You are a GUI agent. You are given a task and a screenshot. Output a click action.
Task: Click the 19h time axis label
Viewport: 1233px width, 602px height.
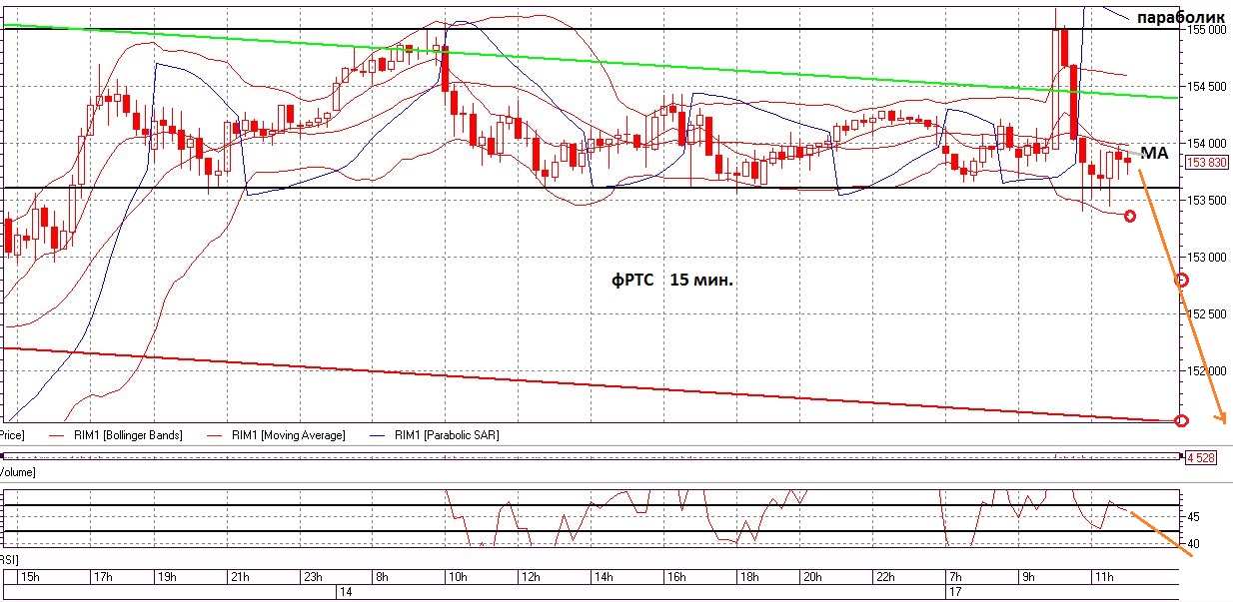click(x=167, y=578)
